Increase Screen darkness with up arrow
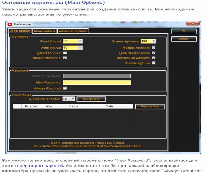 tap(154, 40)
